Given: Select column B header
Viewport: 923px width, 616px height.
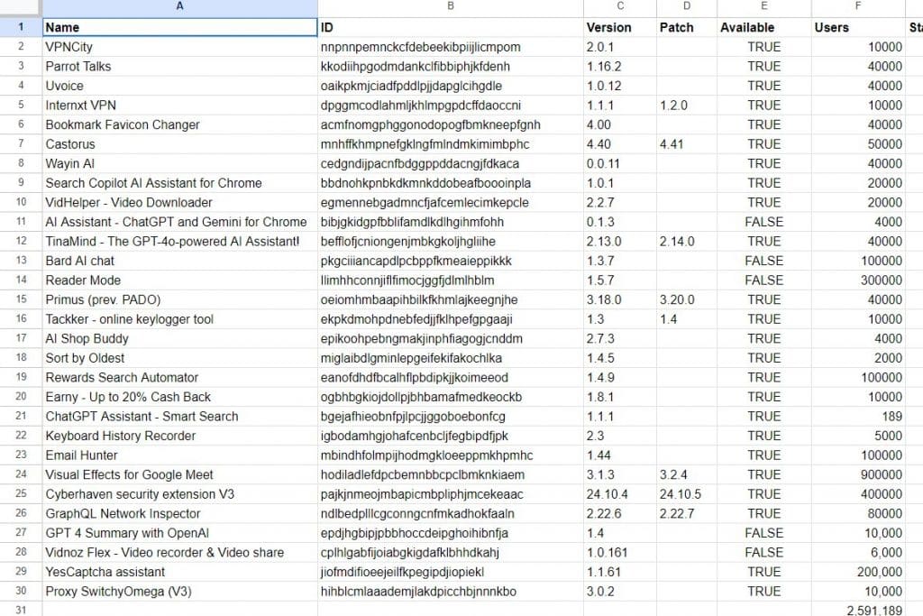Looking at the screenshot, I should tap(451, 6).
